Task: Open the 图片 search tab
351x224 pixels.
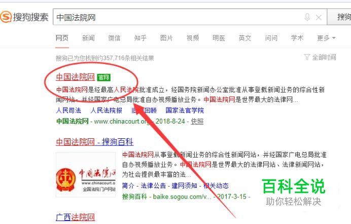Action: click(x=166, y=38)
